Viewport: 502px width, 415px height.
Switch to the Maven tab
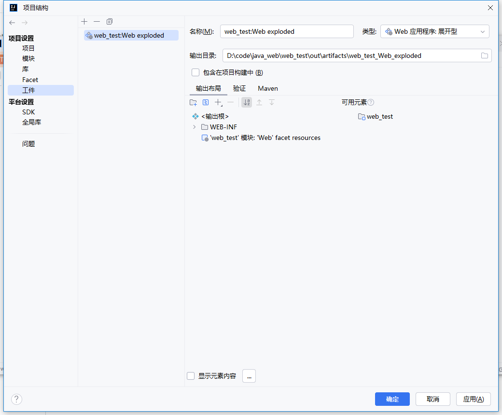[267, 88]
